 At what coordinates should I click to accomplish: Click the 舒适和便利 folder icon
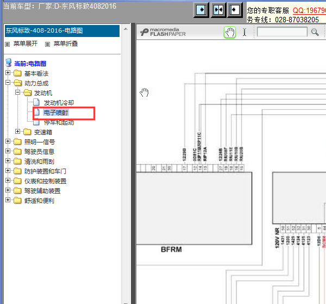point(17,200)
